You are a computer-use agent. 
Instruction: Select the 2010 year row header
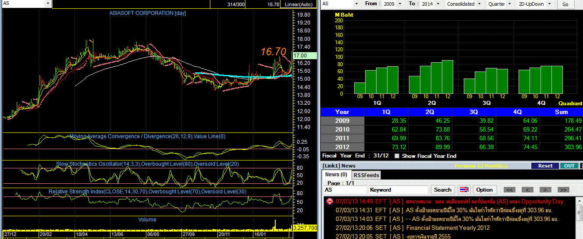click(342, 129)
